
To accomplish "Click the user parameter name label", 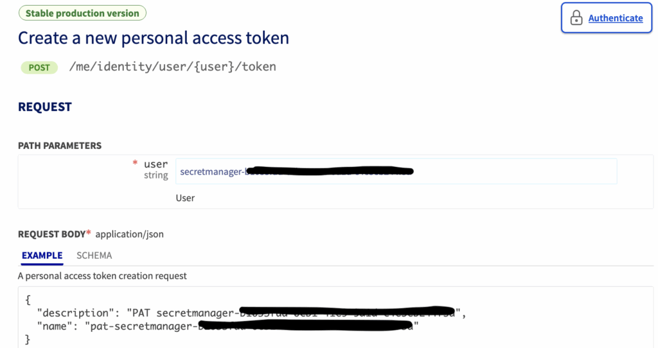I will coord(156,164).
